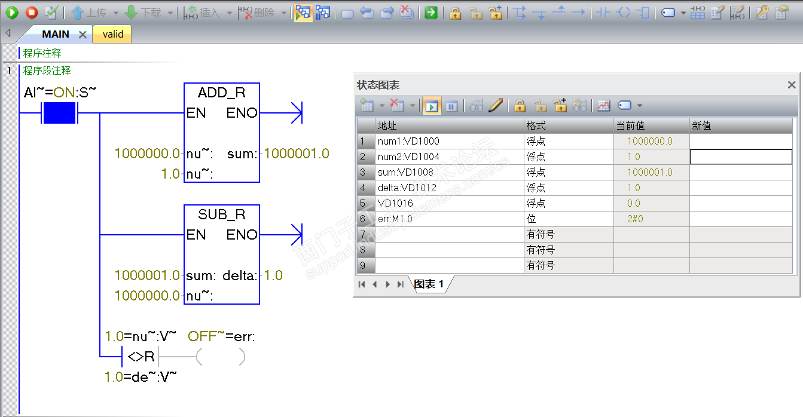The image size is (803, 417).
Task: Click the compile checkmark icon
Action: (x=51, y=13)
